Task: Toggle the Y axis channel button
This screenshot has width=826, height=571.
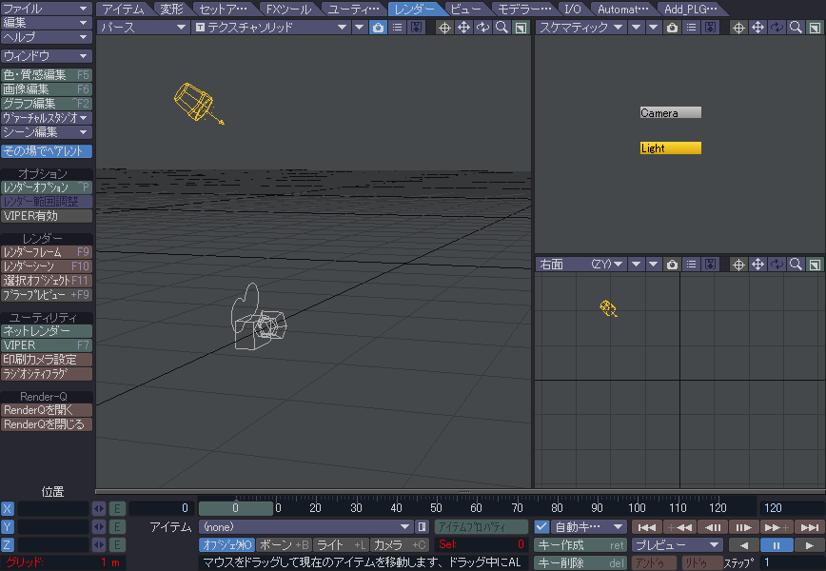Action: pos(8,527)
